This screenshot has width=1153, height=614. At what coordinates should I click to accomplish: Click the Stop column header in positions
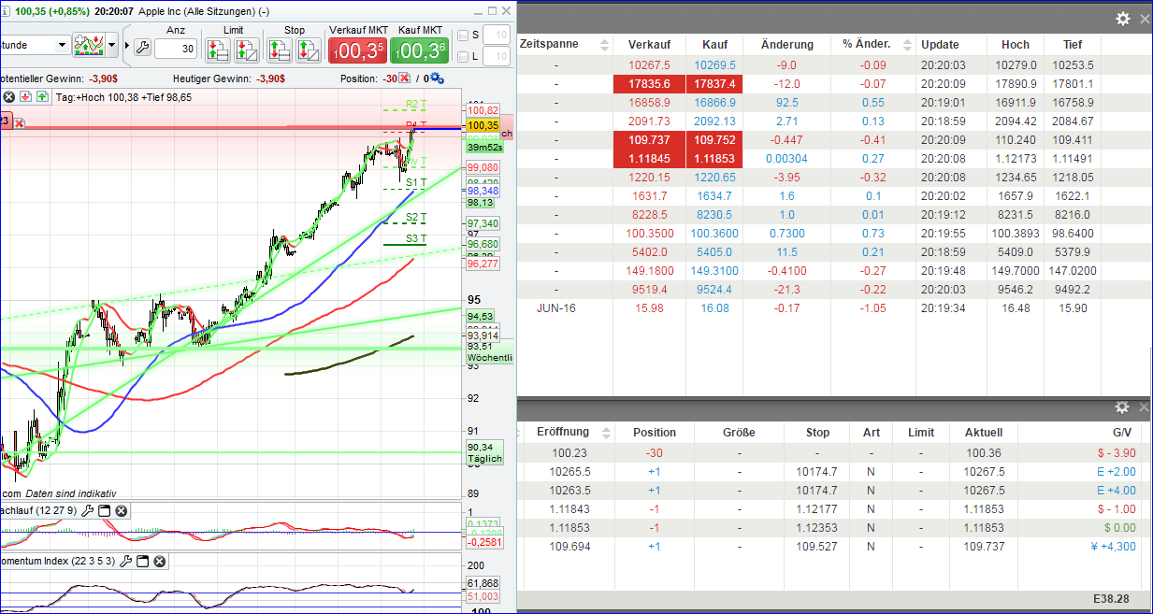(817, 433)
